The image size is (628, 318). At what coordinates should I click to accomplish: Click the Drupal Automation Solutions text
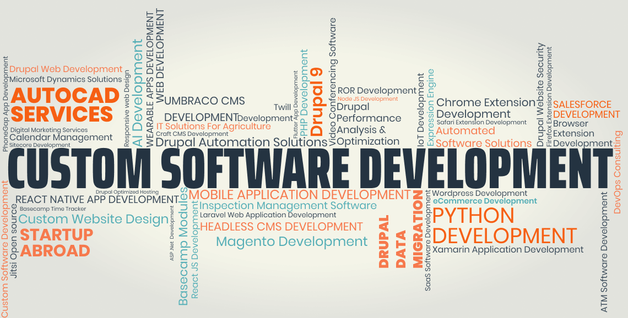241,142
